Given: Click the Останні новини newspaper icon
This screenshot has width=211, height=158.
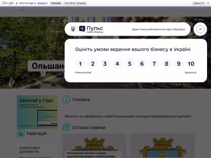Looking at the screenshot, I should (x=66, y=127).
